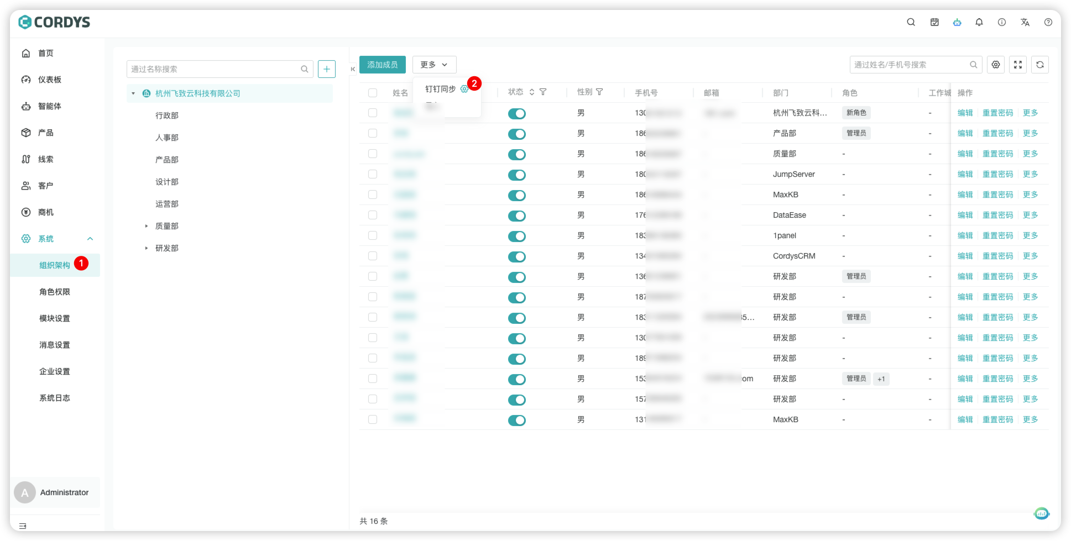Collapse the 系统 sidebar menu
The image size is (1071, 541).
90,239
